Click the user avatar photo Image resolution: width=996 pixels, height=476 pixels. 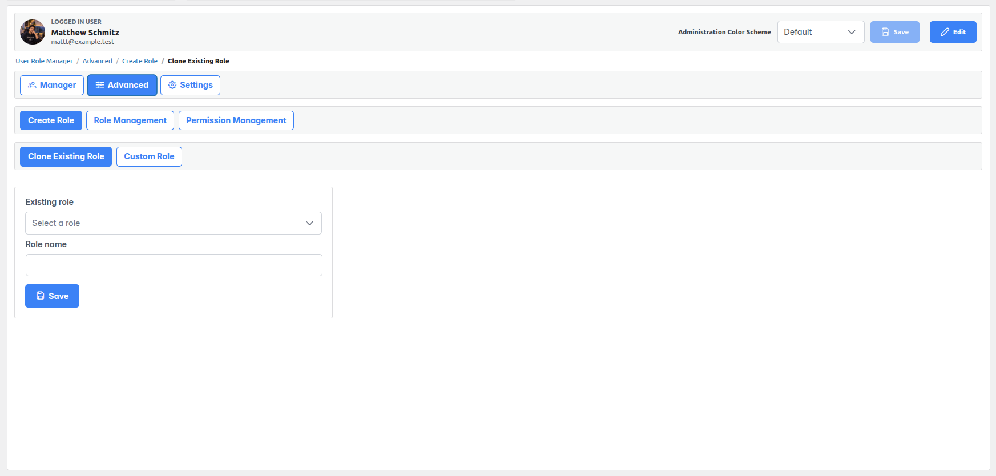pos(33,32)
